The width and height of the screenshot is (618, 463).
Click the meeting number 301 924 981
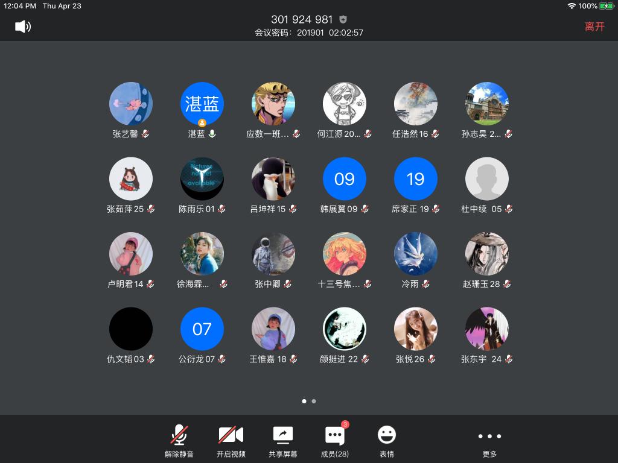(x=302, y=20)
